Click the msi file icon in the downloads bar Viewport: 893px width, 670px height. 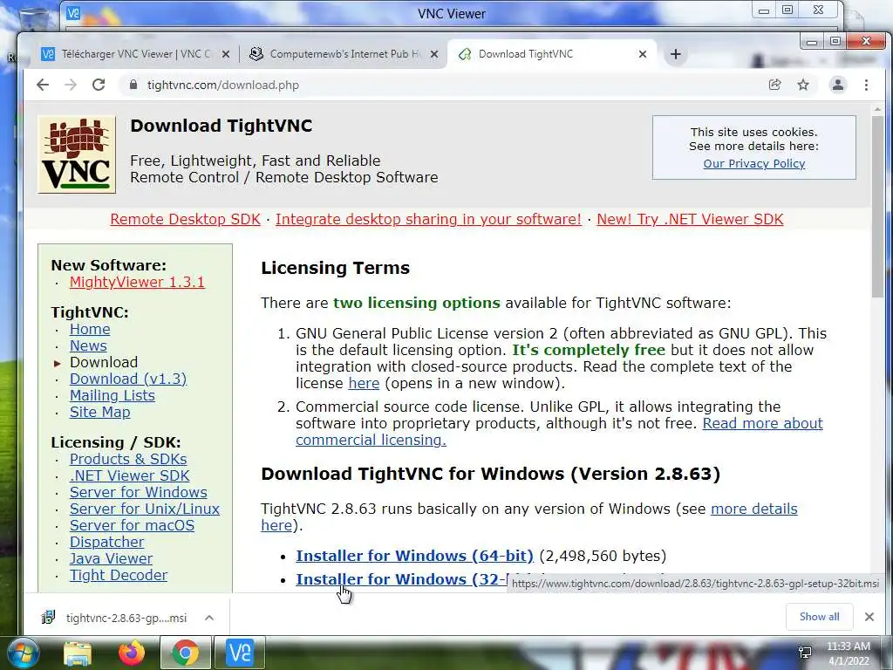click(49, 617)
